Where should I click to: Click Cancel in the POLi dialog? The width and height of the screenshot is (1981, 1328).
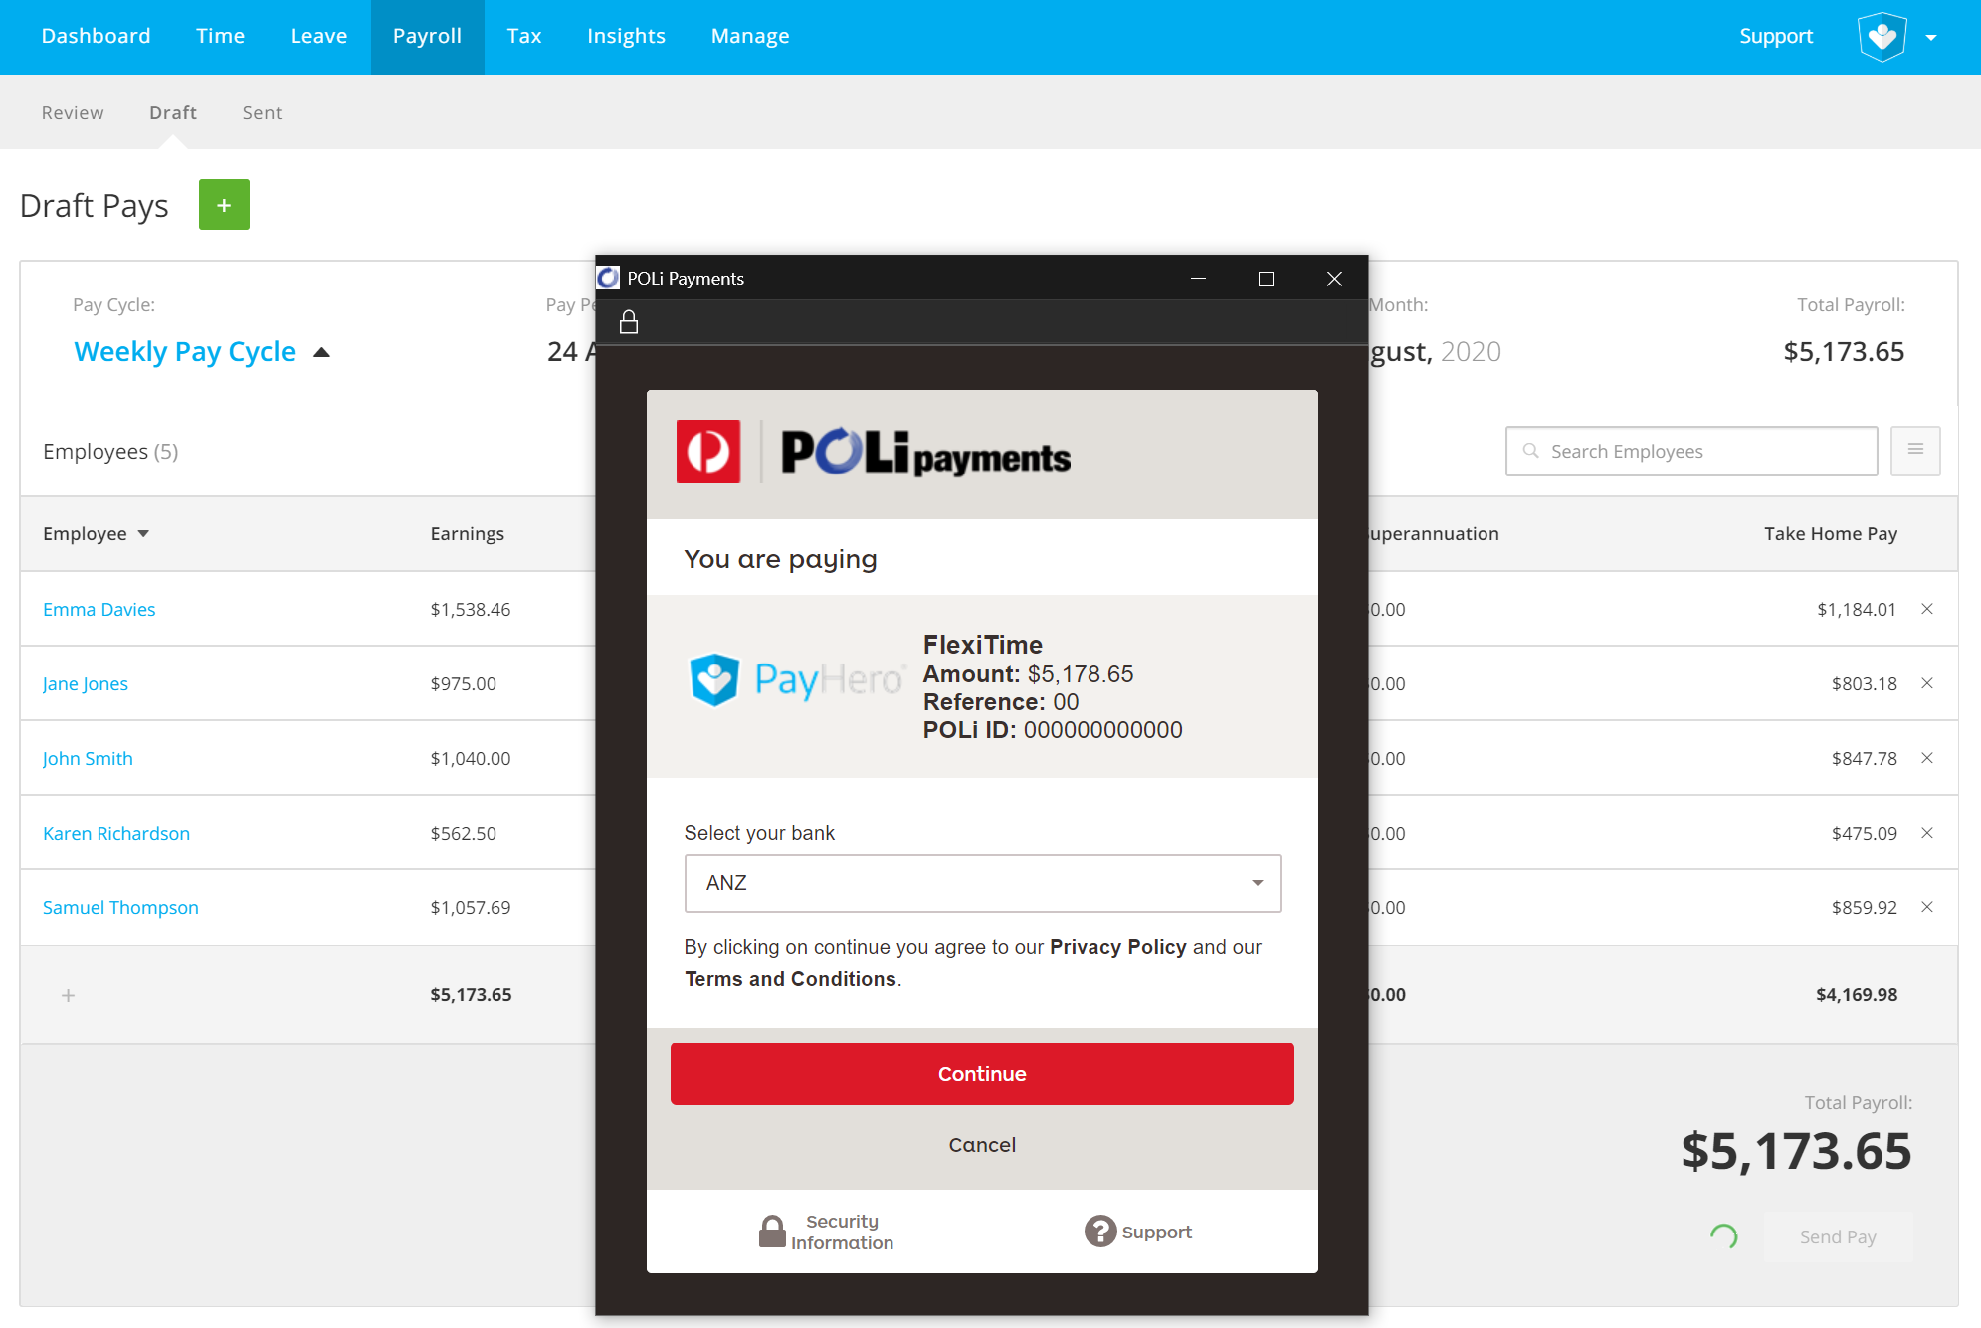point(982,1145)
